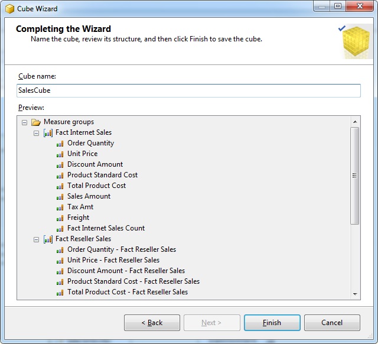The width and height of the screenshot is (378, 344).
Task: Click the Order Quantity measure icon
Action: 60,144
